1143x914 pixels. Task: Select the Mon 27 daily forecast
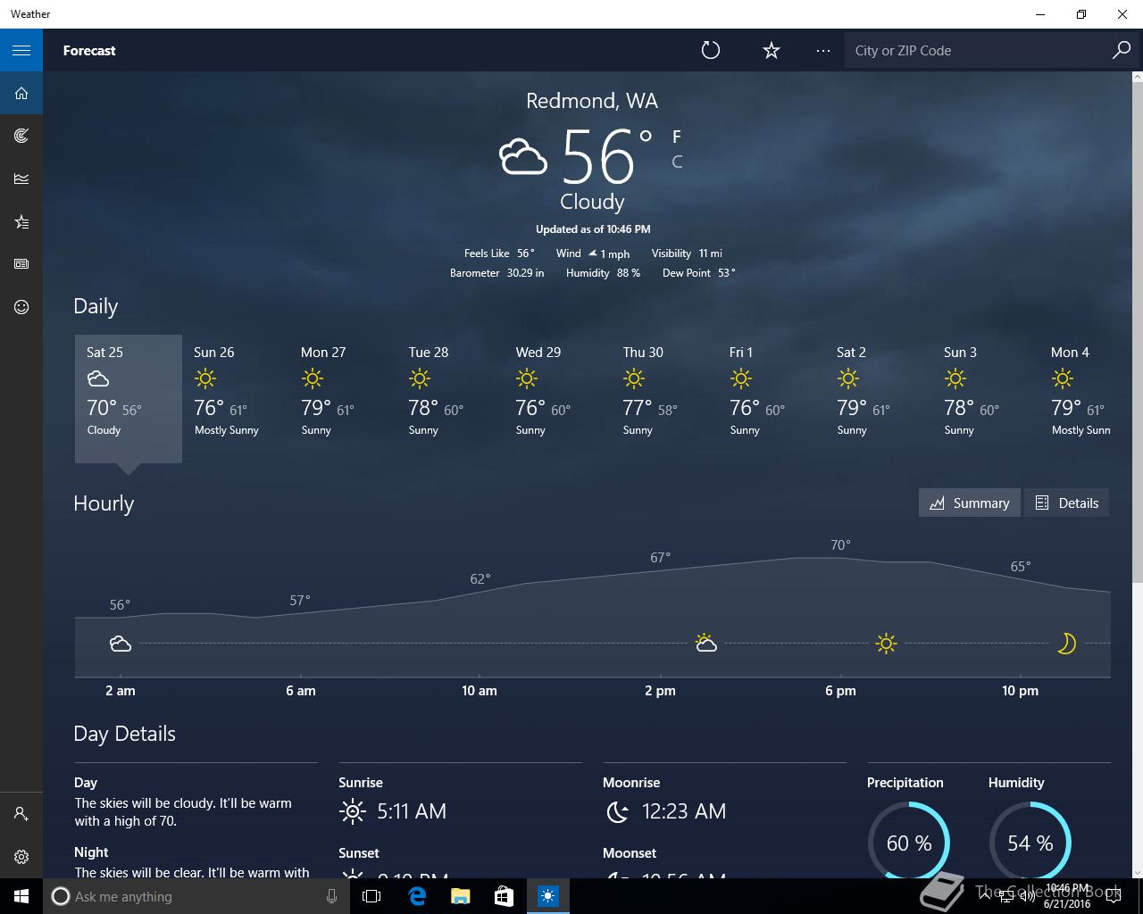pyautogui.click(x=343, y=398)
